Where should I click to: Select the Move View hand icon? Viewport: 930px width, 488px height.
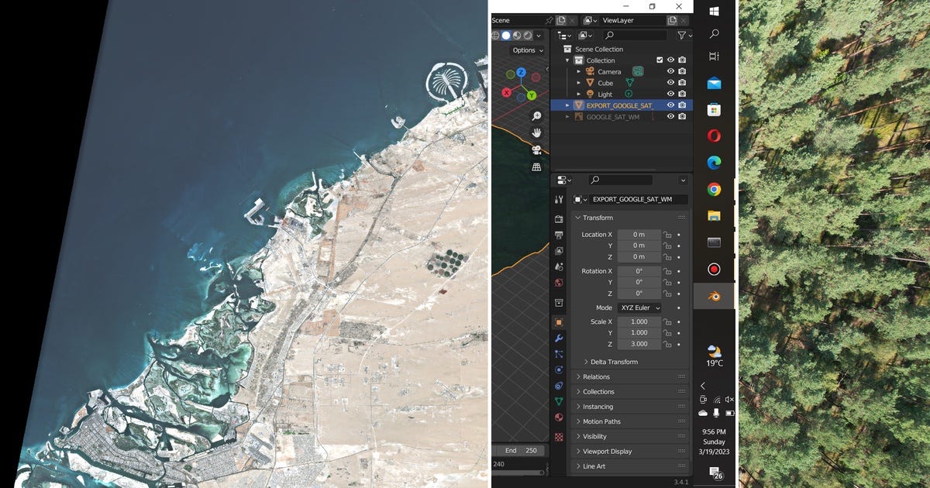coord(536,131)
